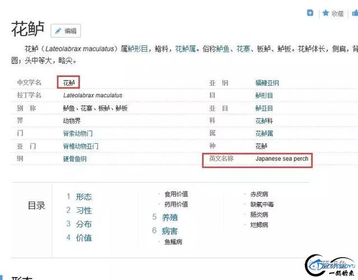Open the 鲈形目 link in intro paragraph
This screenshot has height=280, width=358.
138,49
